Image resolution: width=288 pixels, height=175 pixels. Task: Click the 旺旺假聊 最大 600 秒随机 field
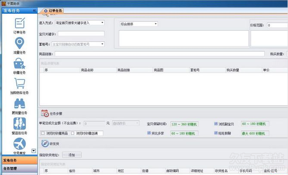coord(255,133)
